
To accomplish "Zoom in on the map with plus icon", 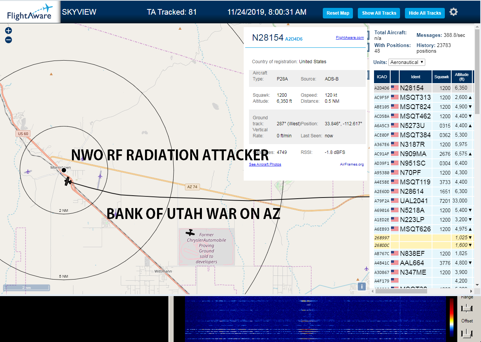I will click(8, 31).
